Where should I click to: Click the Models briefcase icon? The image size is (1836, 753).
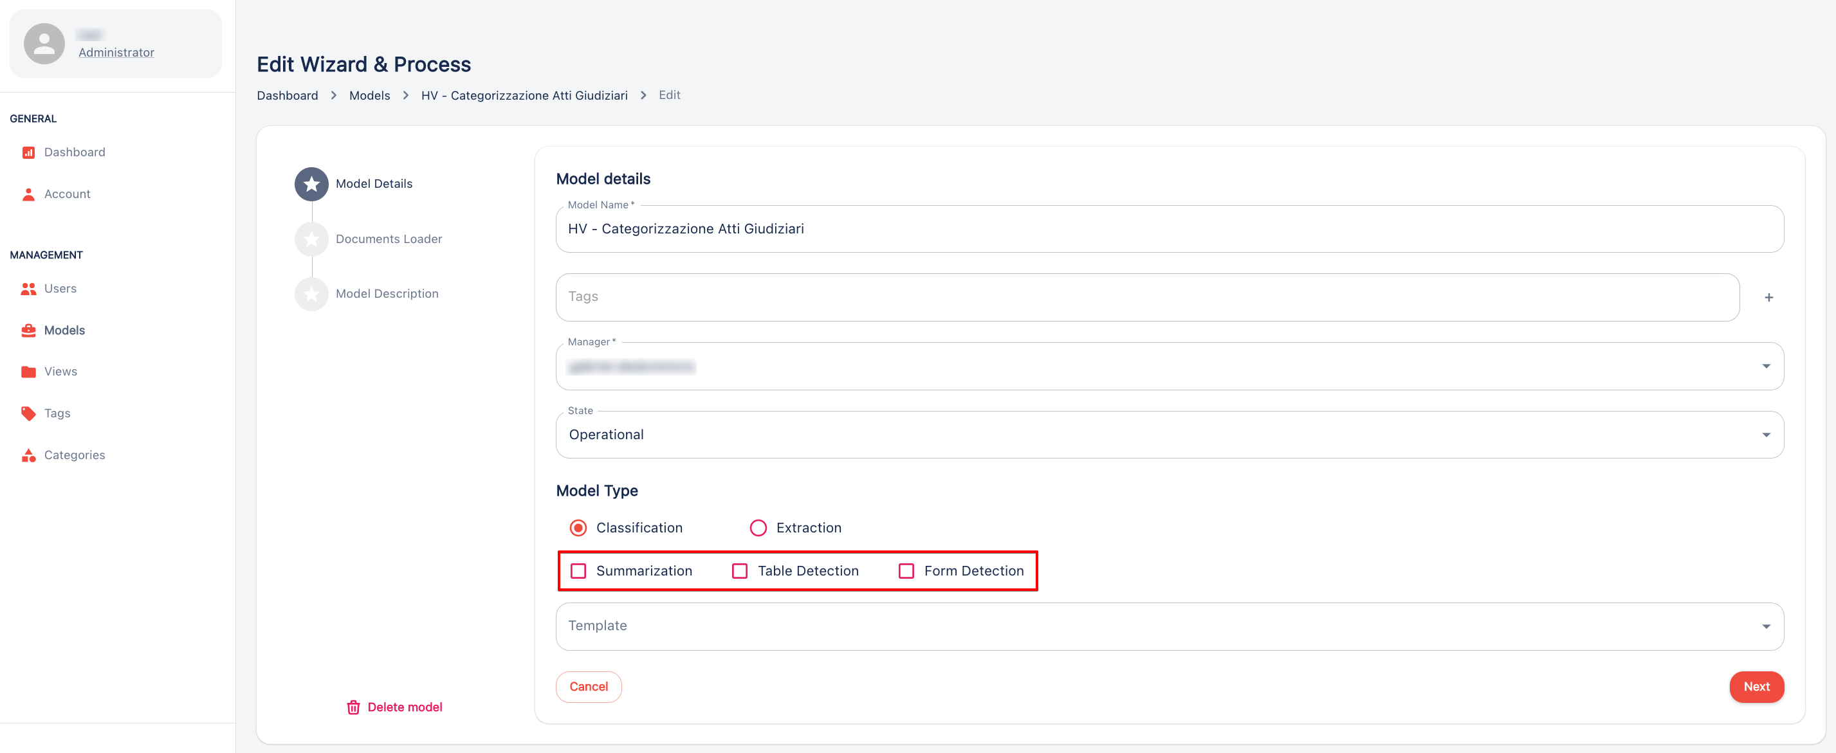pyautogui.click(x=28, y=331)
